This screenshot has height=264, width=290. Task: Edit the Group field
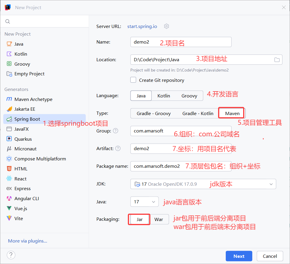[x=181, y=131]
